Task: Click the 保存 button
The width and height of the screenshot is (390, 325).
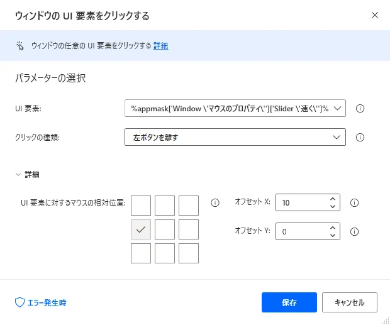Action: coord(289,302)
